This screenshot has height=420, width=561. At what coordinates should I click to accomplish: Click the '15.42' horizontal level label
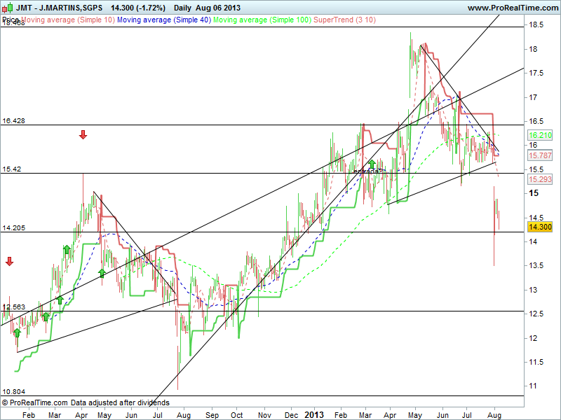(x=11, y=169)
